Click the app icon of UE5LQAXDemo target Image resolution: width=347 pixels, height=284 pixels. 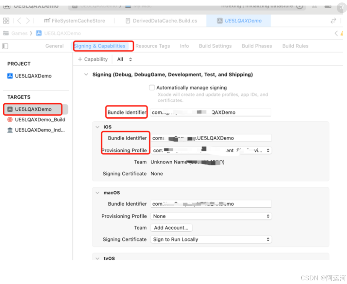pos(10,109)
